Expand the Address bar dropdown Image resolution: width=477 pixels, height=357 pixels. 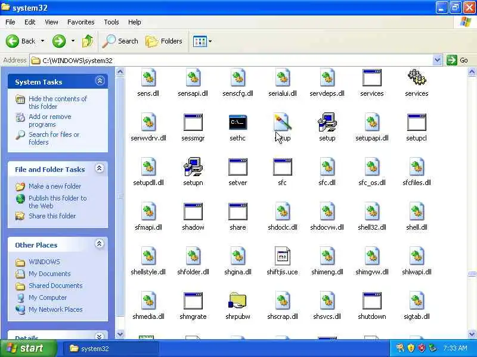click(x=437, y=60)
